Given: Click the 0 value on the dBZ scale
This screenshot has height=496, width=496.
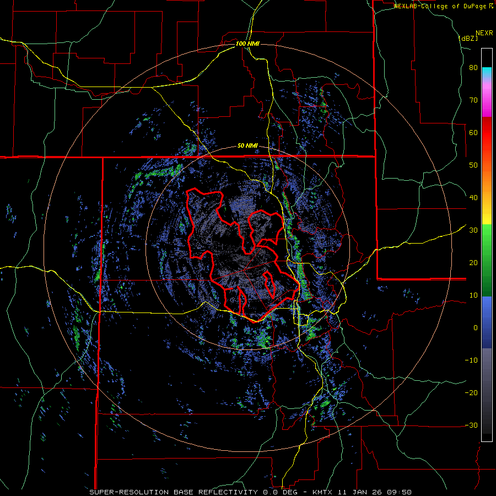Looking at the screenshot, I should pyautogui.click(x=476, y=328).
